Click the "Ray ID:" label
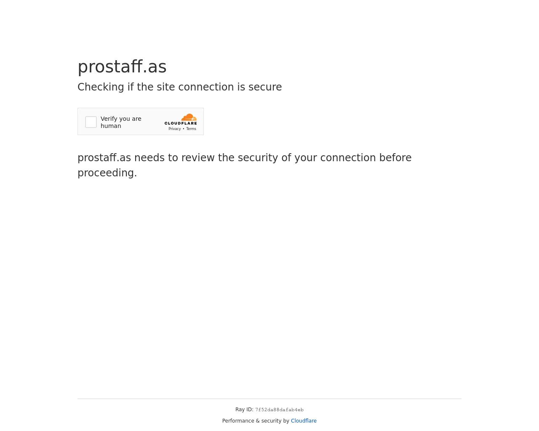 pos(244,410)
